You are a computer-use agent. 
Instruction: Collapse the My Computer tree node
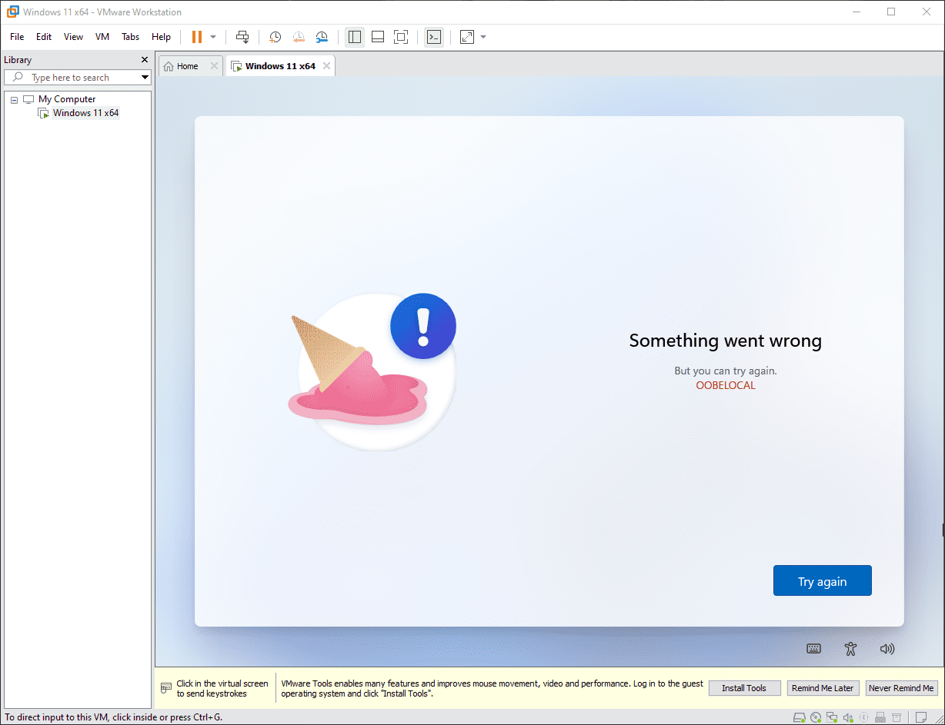click(14, 100)
